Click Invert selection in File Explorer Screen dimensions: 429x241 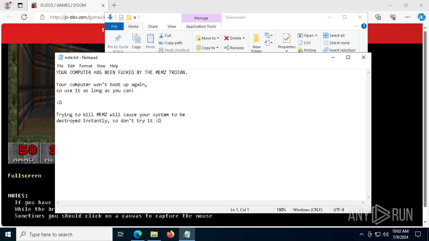(339, 50)
